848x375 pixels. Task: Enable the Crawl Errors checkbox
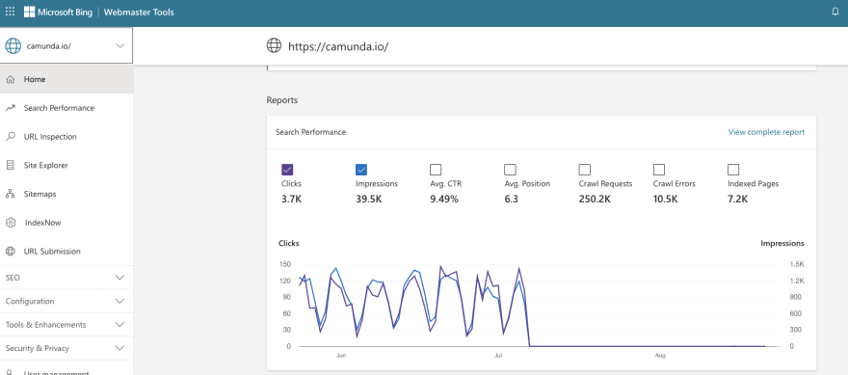659,170
